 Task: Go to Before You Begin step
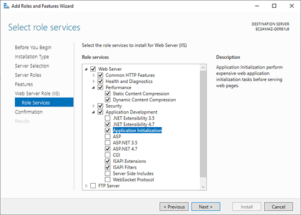tap(33, 48)
